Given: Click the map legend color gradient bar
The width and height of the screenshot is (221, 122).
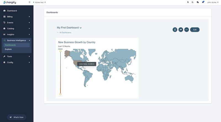Looking at the screenshot, I should (x=60, y=73).
